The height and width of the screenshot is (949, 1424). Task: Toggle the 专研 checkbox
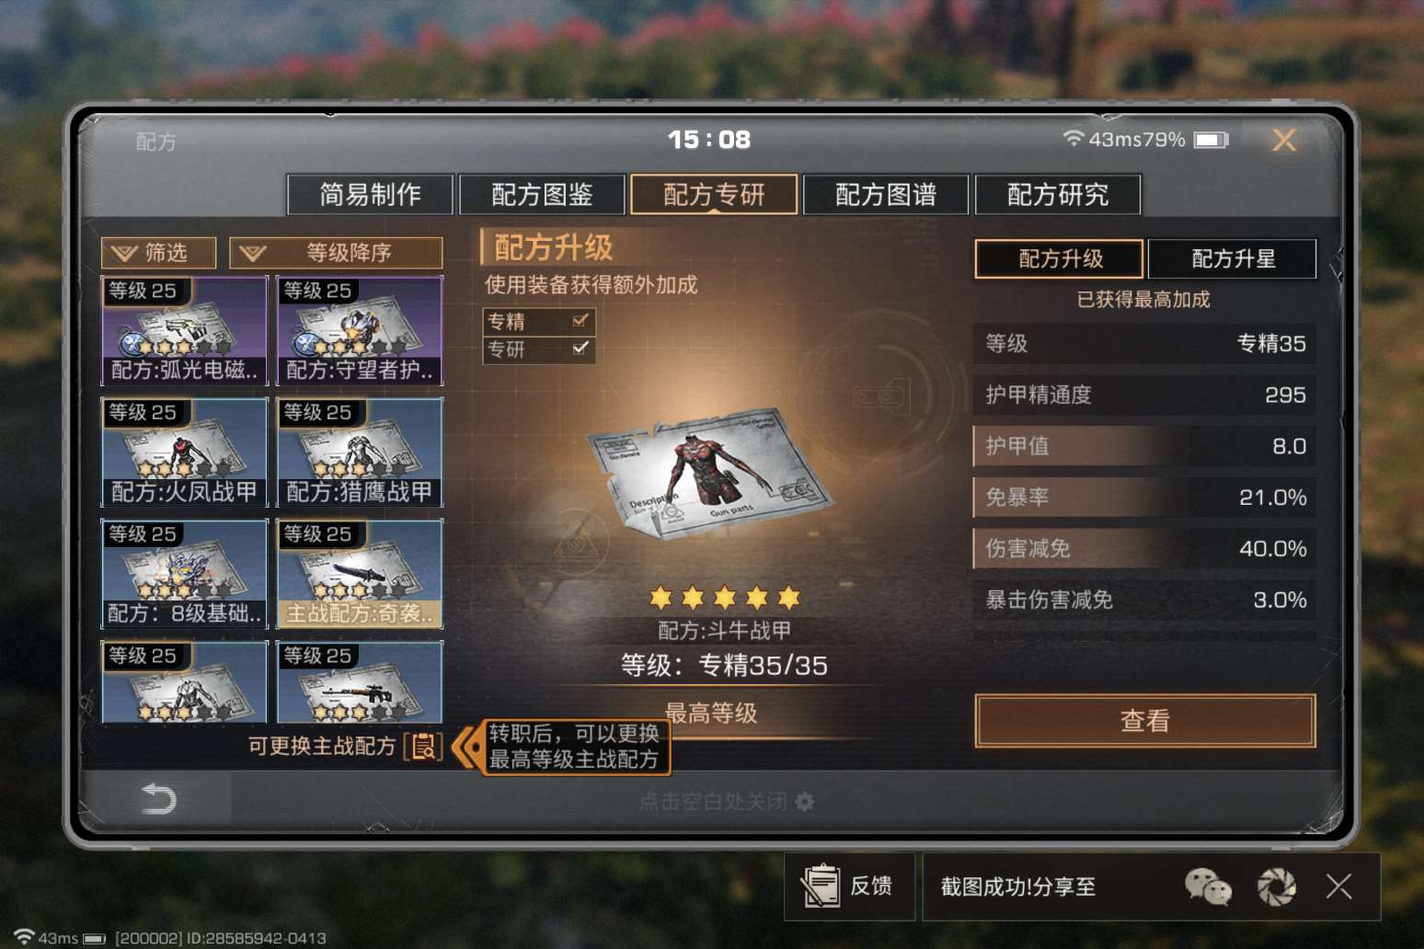[580, 349]
